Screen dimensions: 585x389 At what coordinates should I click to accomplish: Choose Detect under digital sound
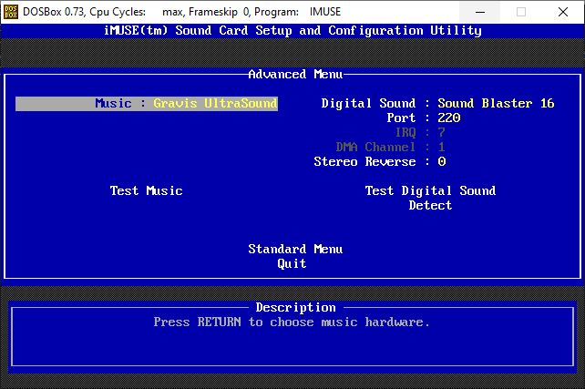pos(430,205)
